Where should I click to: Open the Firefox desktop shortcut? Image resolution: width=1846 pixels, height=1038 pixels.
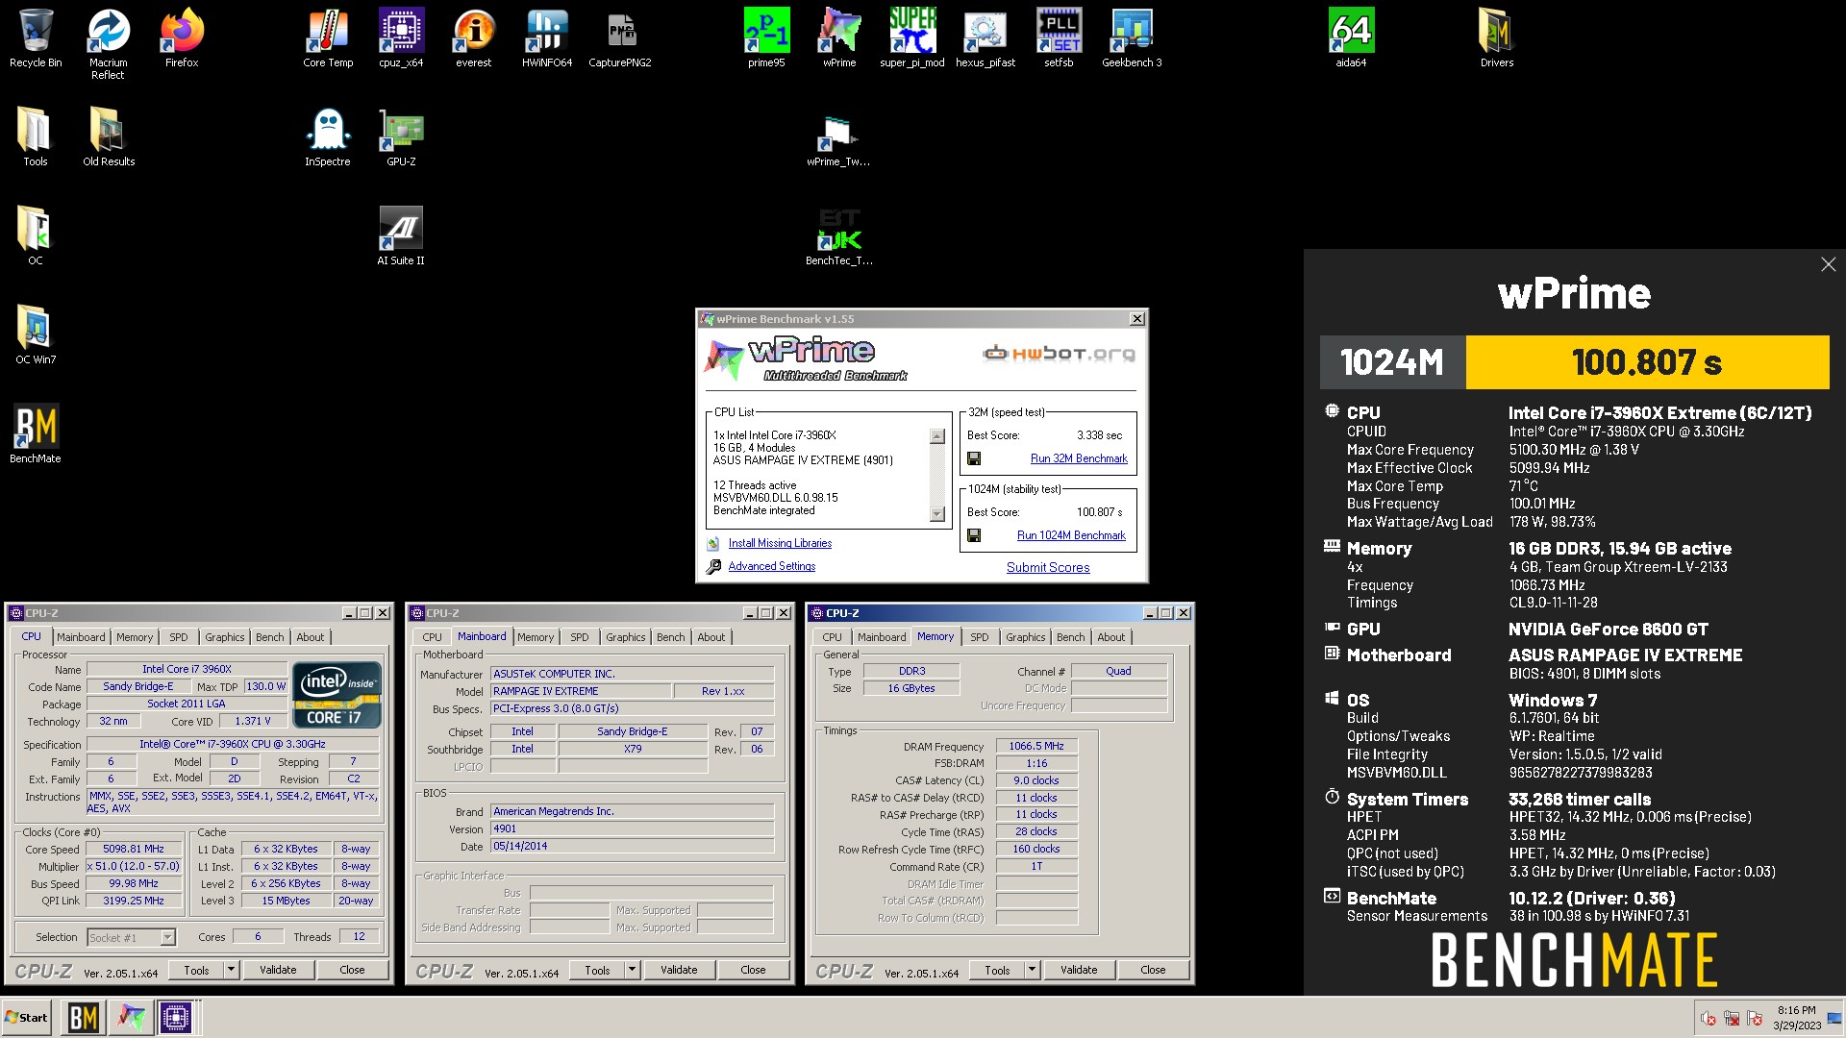182,38
